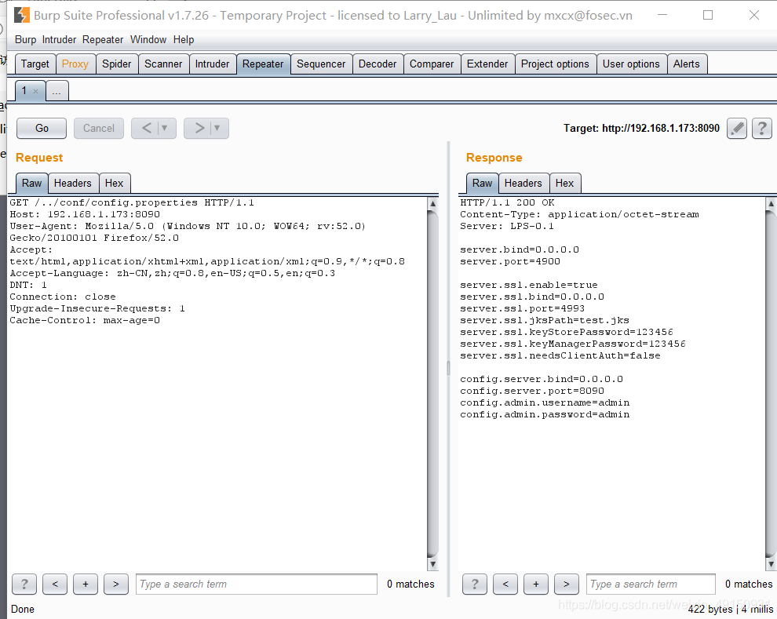Switch to the Scanner tab
The height and width of the screenshot is (619, 777).
pyautogui.click(x=163, y=64)
